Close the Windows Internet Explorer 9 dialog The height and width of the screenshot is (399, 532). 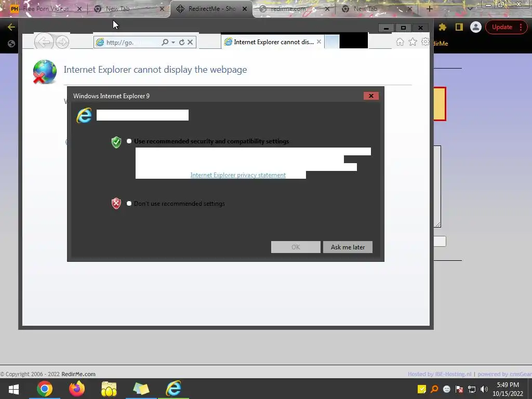point(371,96)
